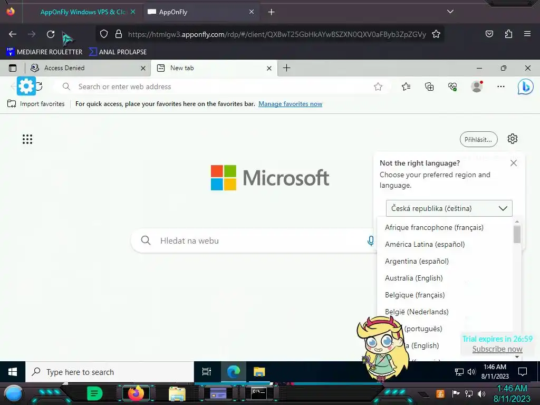Viewport: 540px width, 405px height.
Task: Open Edge in remote taskbar
Action: (x=233, y=372)
